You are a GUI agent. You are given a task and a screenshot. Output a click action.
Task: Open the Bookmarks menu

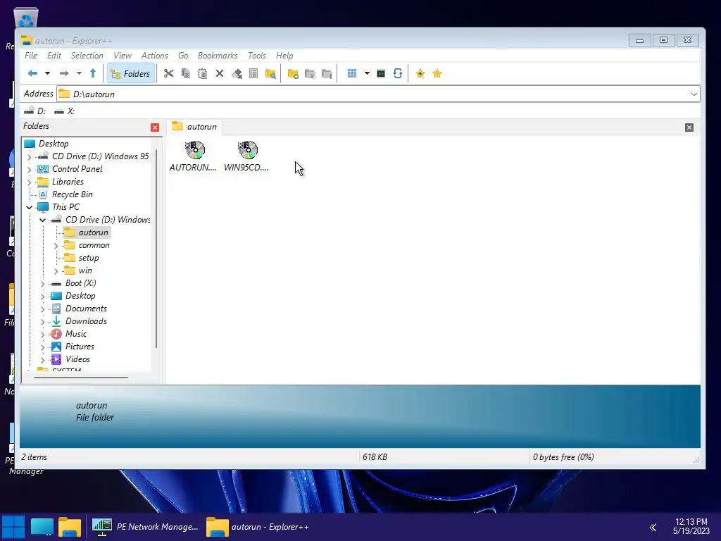click(218, 55)
